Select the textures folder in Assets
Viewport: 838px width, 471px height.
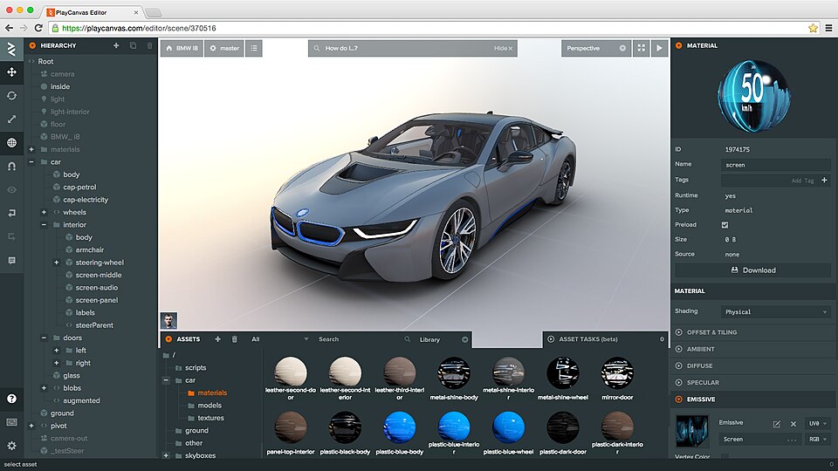click(210, 418)
